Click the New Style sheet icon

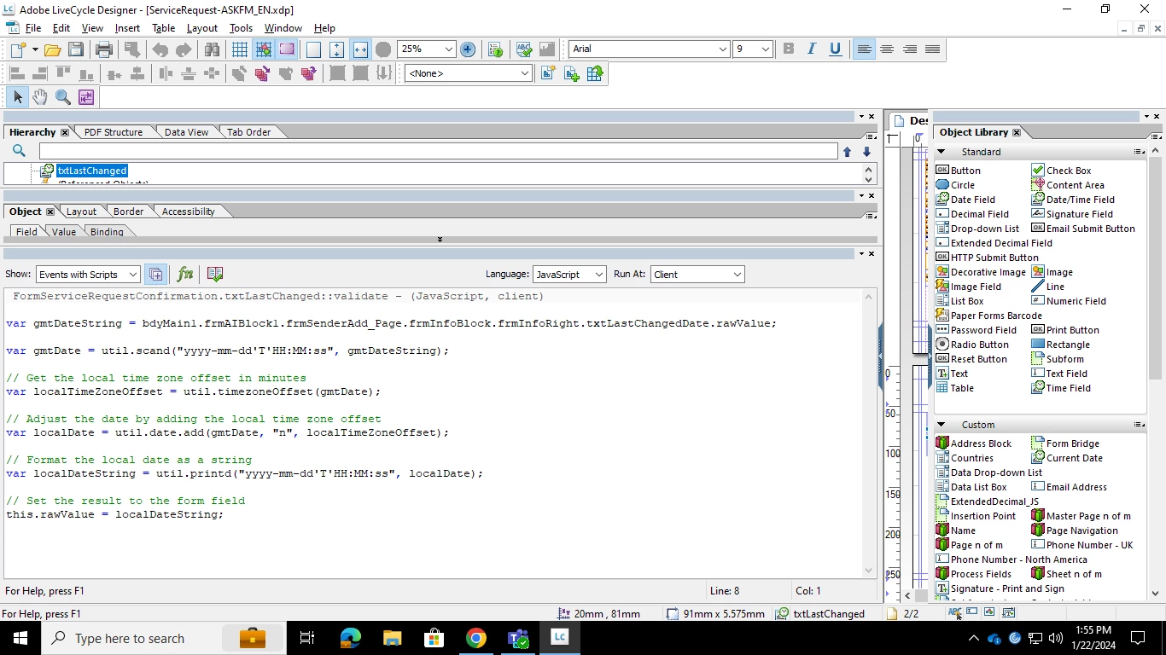(549, 73)
